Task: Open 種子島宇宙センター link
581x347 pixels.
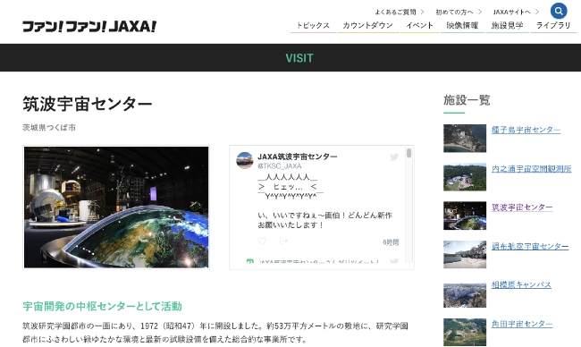Action: coord(526,131)
